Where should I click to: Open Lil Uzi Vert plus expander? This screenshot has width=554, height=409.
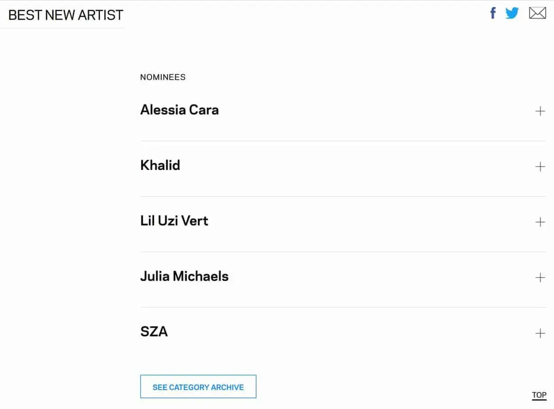540,222
